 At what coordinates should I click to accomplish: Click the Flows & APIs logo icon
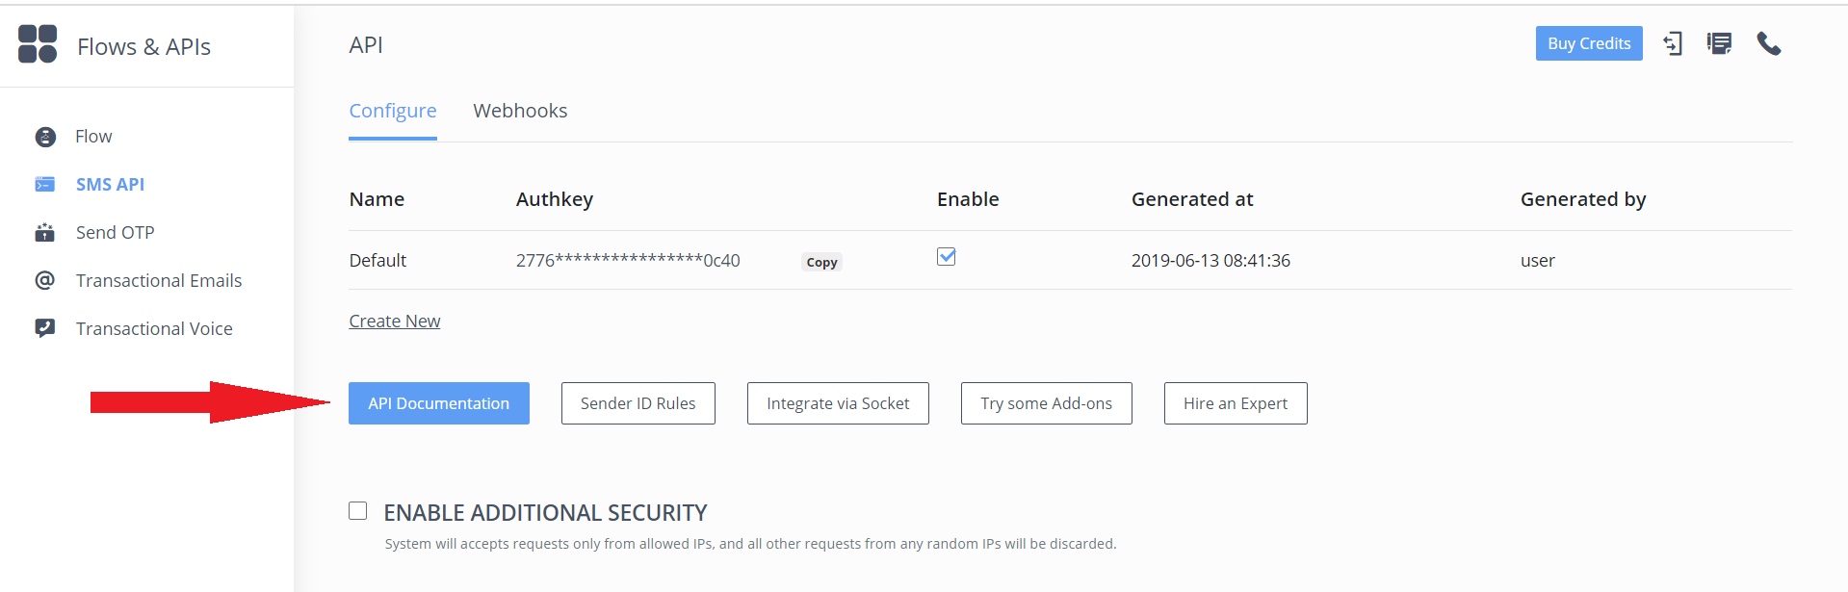click(38, 44)
